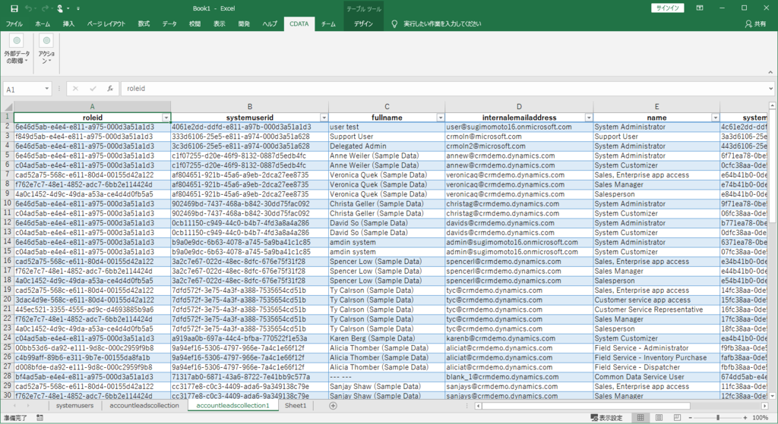Click the サインイン button

pyautogui.click(x=667, y=8)
